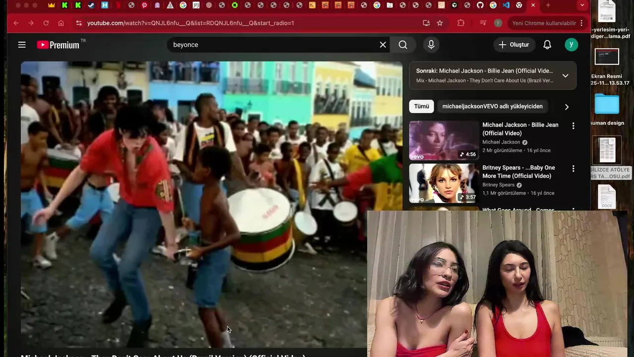Switch to the GitHub tab

coord(480,5)
